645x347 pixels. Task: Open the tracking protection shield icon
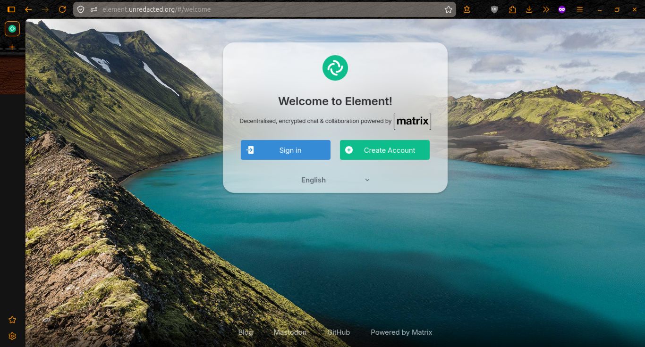coord(81,9)
